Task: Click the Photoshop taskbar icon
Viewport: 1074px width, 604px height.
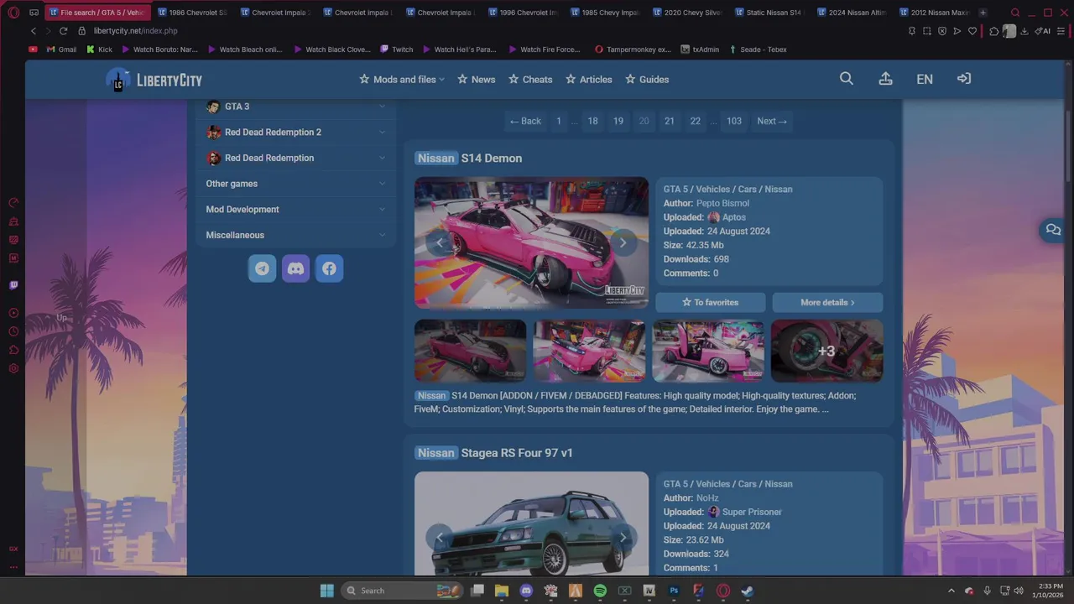Action: pos(674,591)
